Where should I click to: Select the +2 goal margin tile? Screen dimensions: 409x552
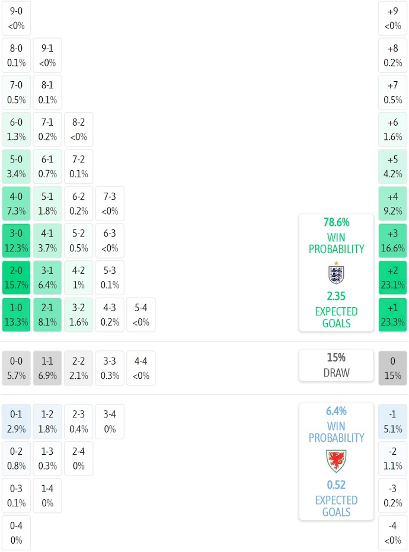(392, 277)
